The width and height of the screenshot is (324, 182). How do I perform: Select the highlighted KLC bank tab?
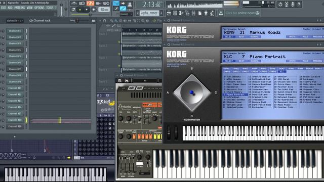[x=282, y=72]
